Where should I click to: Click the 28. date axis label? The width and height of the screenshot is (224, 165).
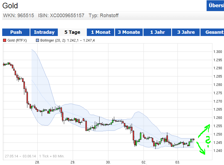click(x=37, y=162)
